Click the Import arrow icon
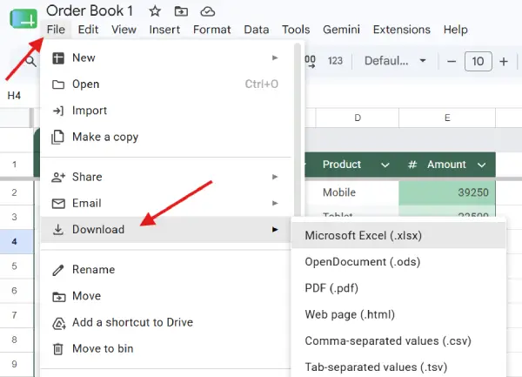This screenshot has height=377, width=522. [x=58, y=111]
